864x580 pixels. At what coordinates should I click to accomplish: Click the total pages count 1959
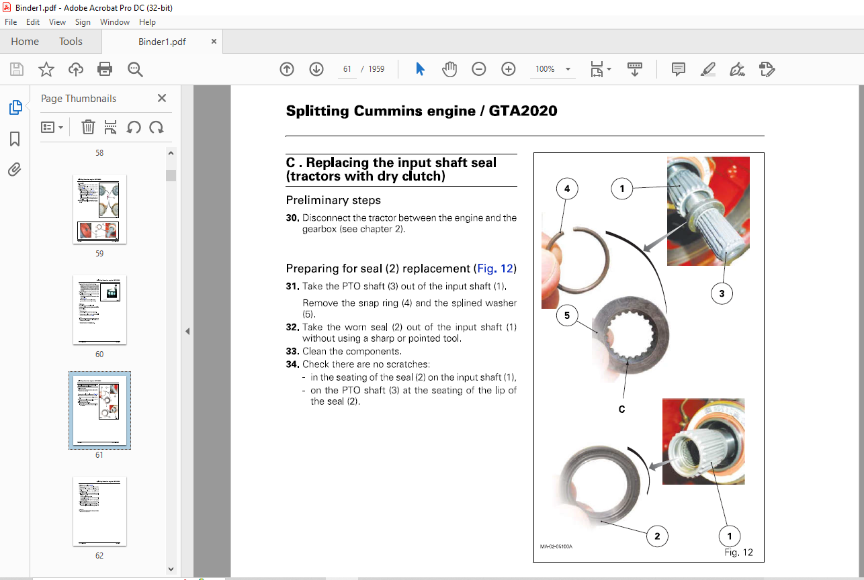376,69
